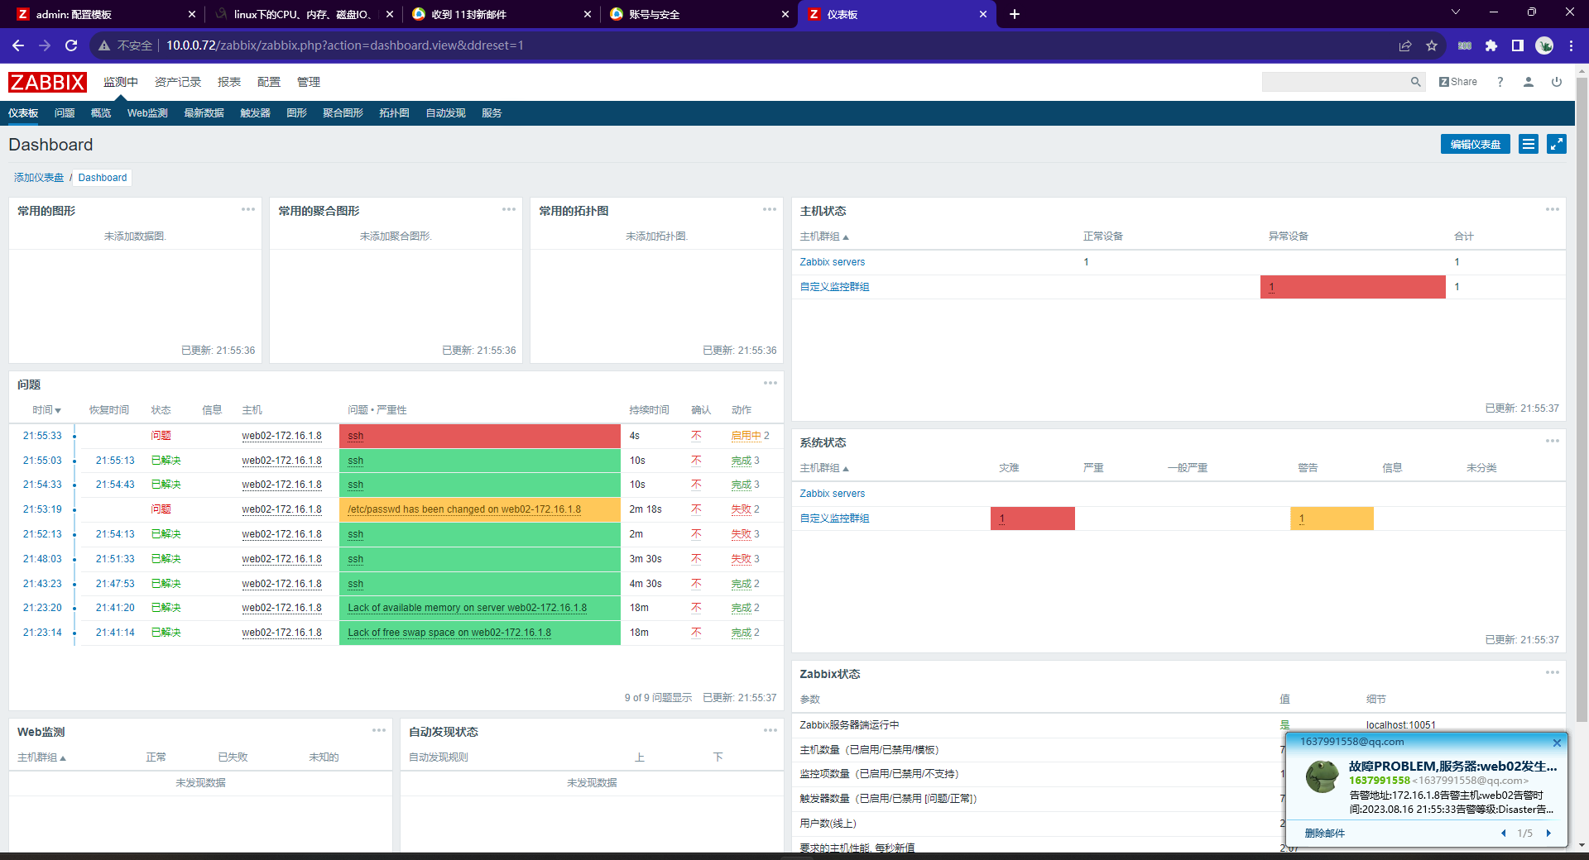Open the Web监测 widget menu dots
Screen dimensions: 1589x860
[379, 730]
